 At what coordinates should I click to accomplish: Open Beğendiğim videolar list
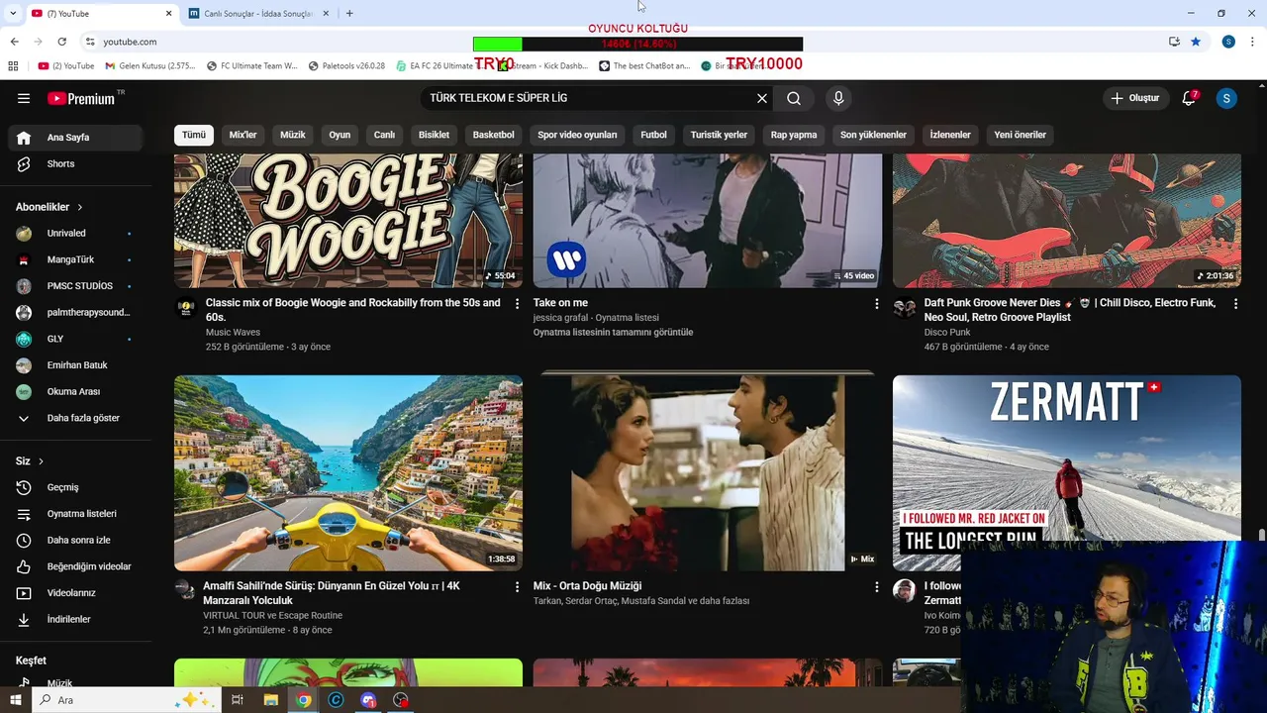tap(75, 566)
